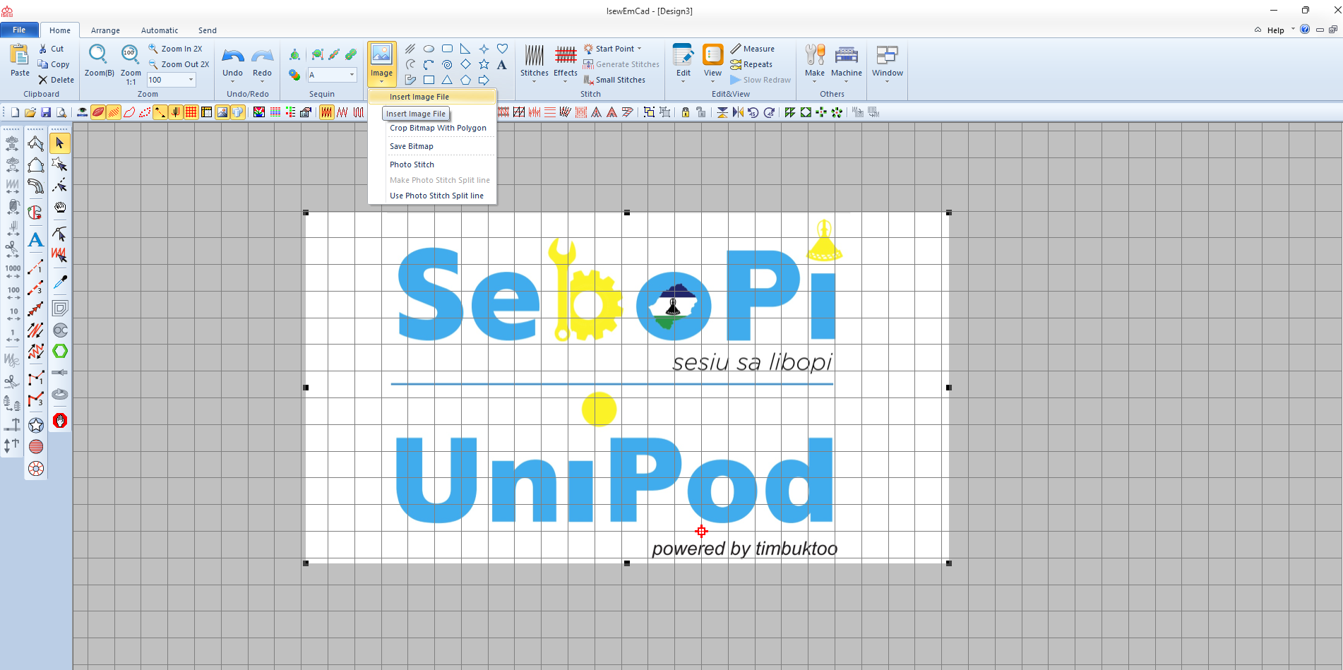This screenshot has width=1343, height=670.
Task: Pick the eyedropper color tool
Action: click(x=60, y=282)
